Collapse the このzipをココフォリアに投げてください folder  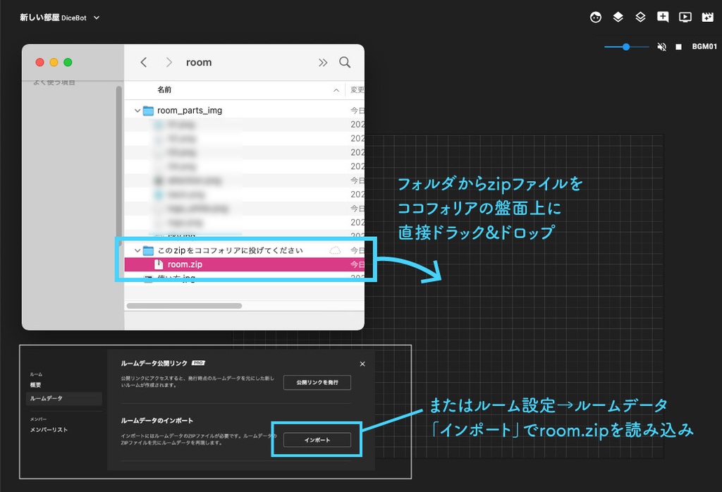coord(138,250)
